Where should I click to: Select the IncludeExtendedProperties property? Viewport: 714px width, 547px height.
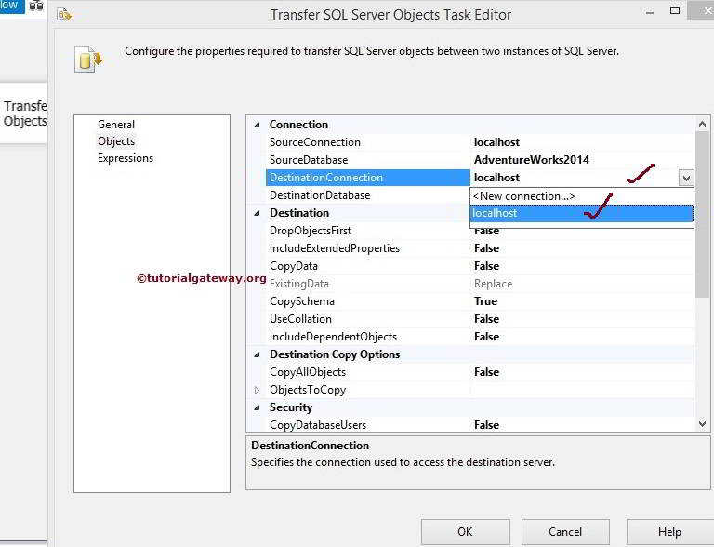[x=367, y=248]
